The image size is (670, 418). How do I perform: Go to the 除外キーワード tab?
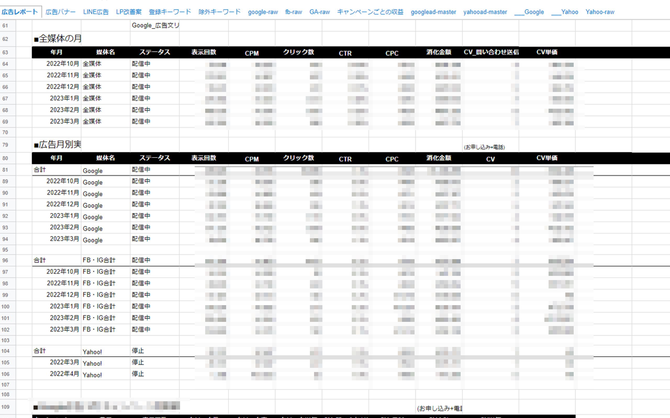click(x=220, y=12)
